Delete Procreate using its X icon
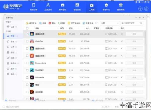The image size is (151, 110). (122, 77)
